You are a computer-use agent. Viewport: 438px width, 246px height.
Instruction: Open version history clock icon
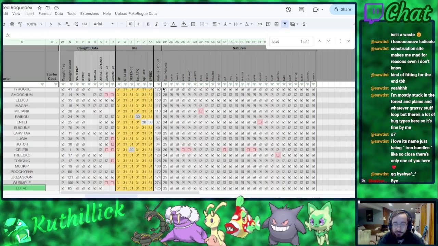point(288,10)
